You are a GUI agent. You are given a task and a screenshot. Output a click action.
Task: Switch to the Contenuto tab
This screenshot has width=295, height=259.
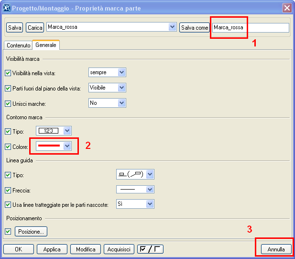18,45
